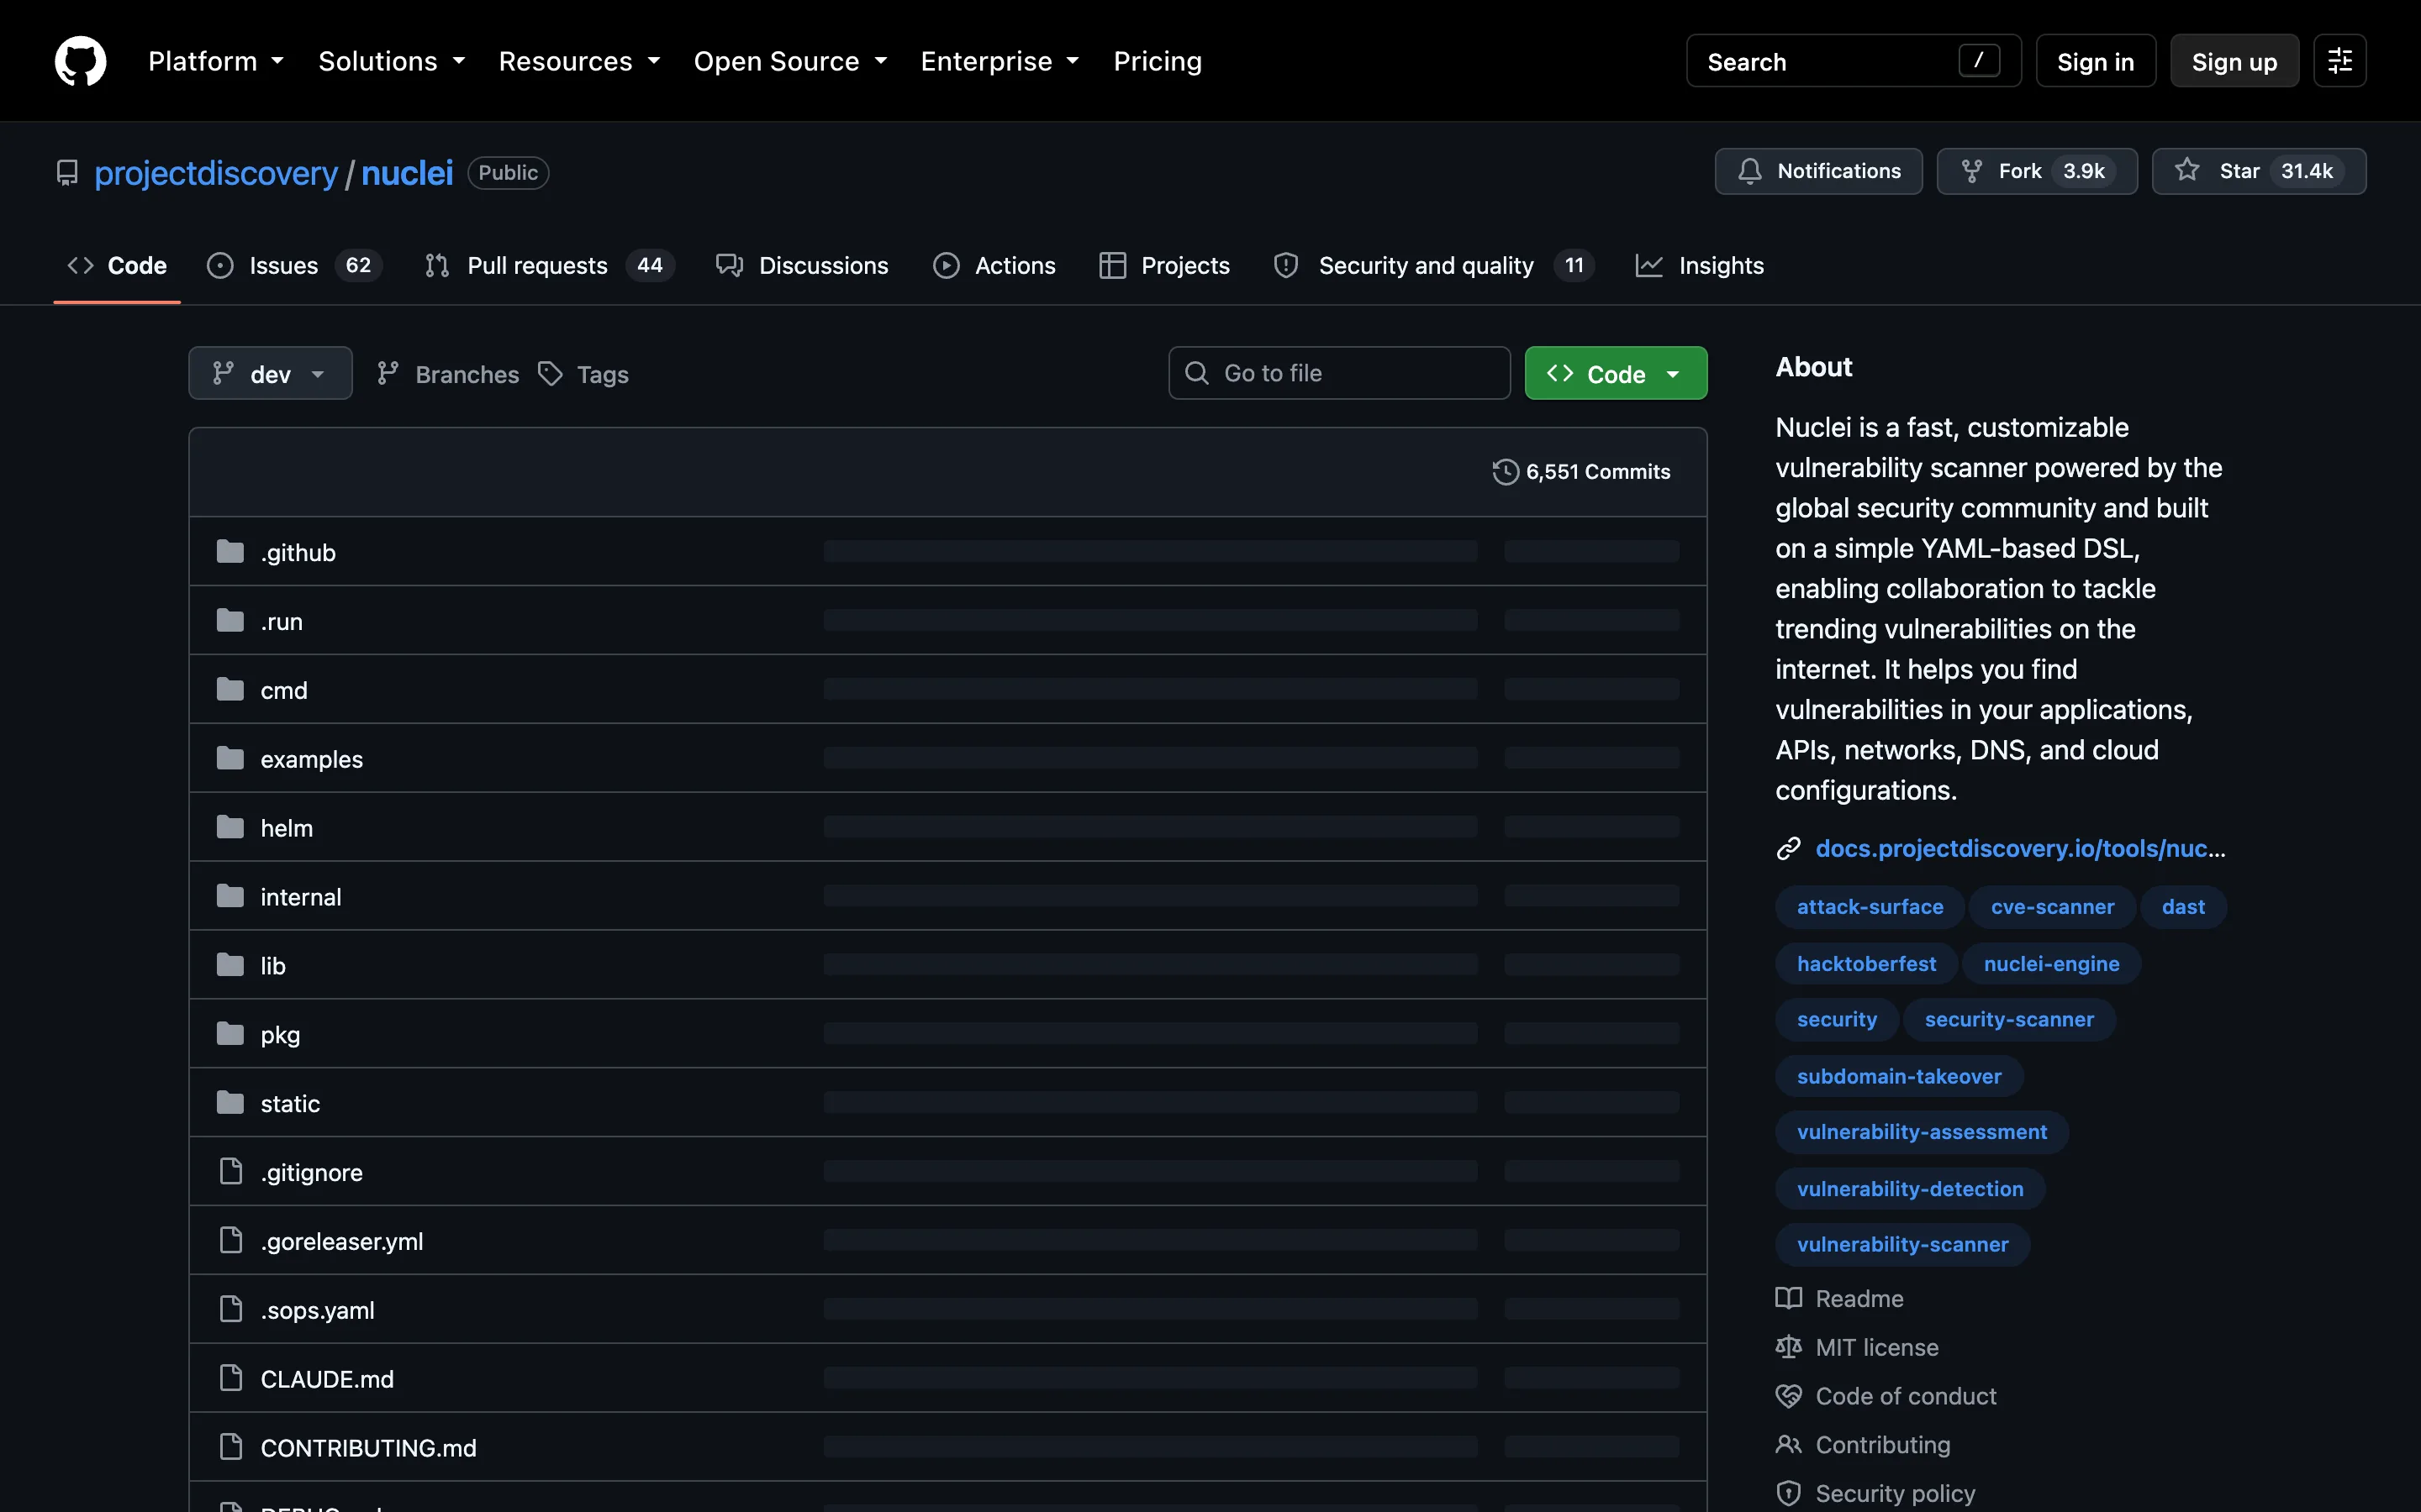The image size is (2421, 1512).
Task: Expand the Open Source menu
Action: (x=790, y=61)
